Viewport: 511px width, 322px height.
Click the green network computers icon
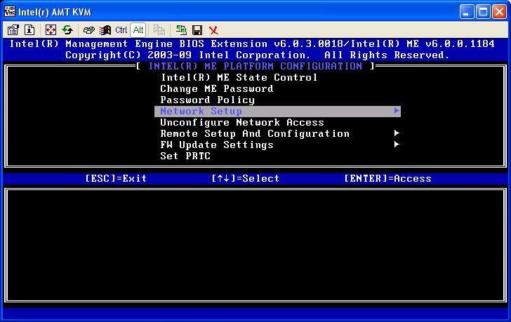pyautogui.click(x=182, y=30)
